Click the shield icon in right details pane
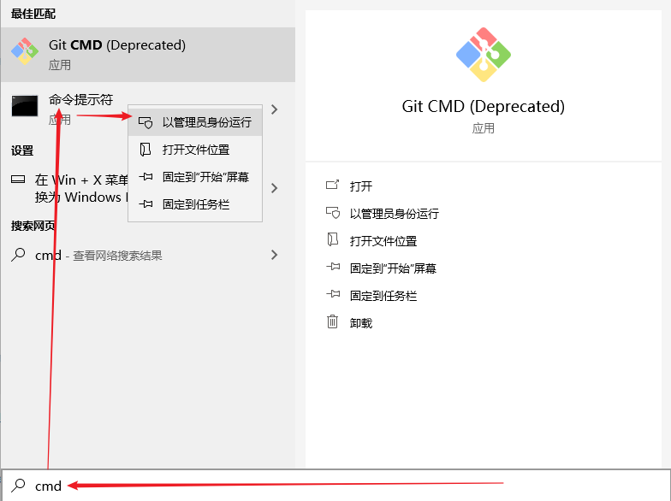This screenshot has height=501, width=671. [333, 212]
